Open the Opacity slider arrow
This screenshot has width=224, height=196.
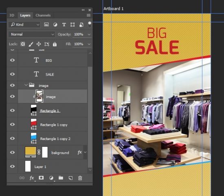[x=89, y=34]
